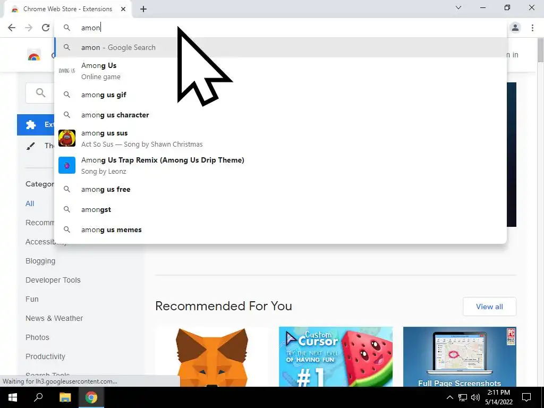Click the address bar with 'amon' typed
This screenshot has width=544, height=408.
280,28
